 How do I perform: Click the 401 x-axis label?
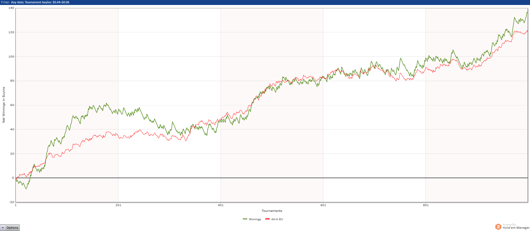221,205
